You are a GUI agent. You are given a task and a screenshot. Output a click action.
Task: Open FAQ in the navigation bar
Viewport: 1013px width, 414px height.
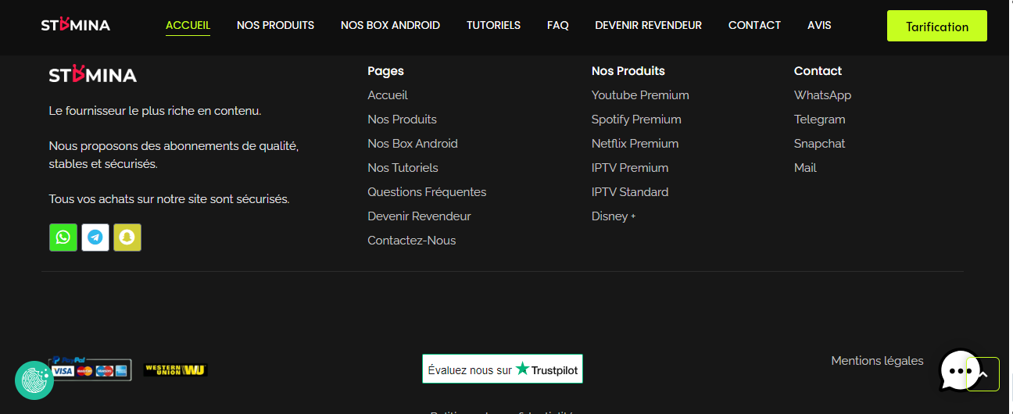coord(558,25)
